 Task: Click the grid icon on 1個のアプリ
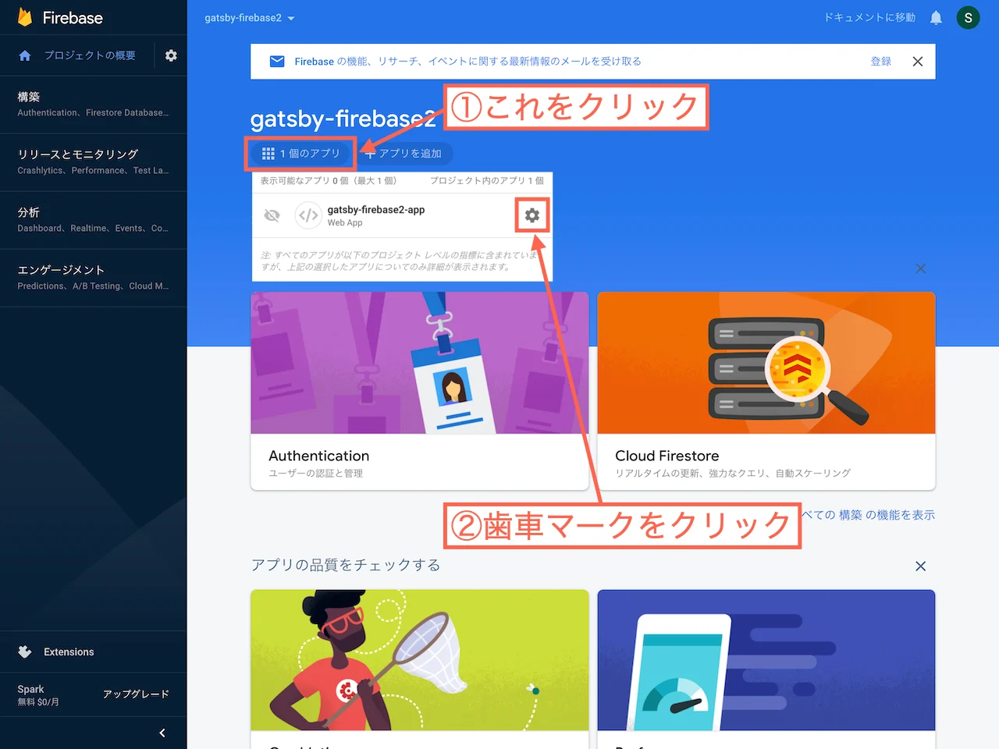[x=268, y=153]
